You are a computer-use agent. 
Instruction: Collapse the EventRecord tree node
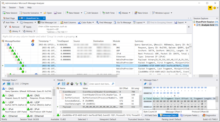tap(61, 92)
